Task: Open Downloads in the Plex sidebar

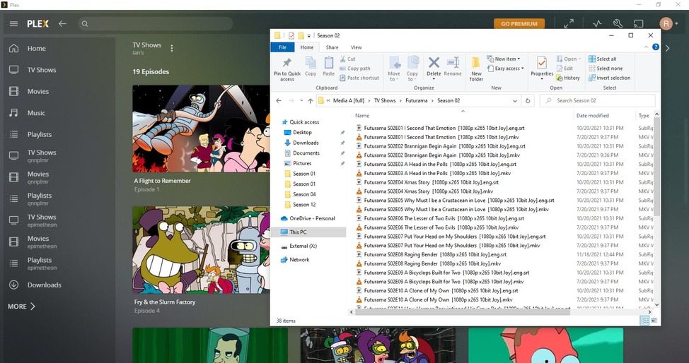Action: [x=45, y=285]
